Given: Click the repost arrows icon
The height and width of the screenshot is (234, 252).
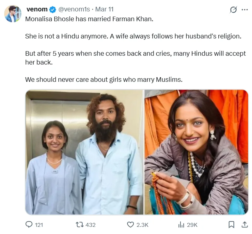Looking at the screenshot, I should [x=79, y=225].
